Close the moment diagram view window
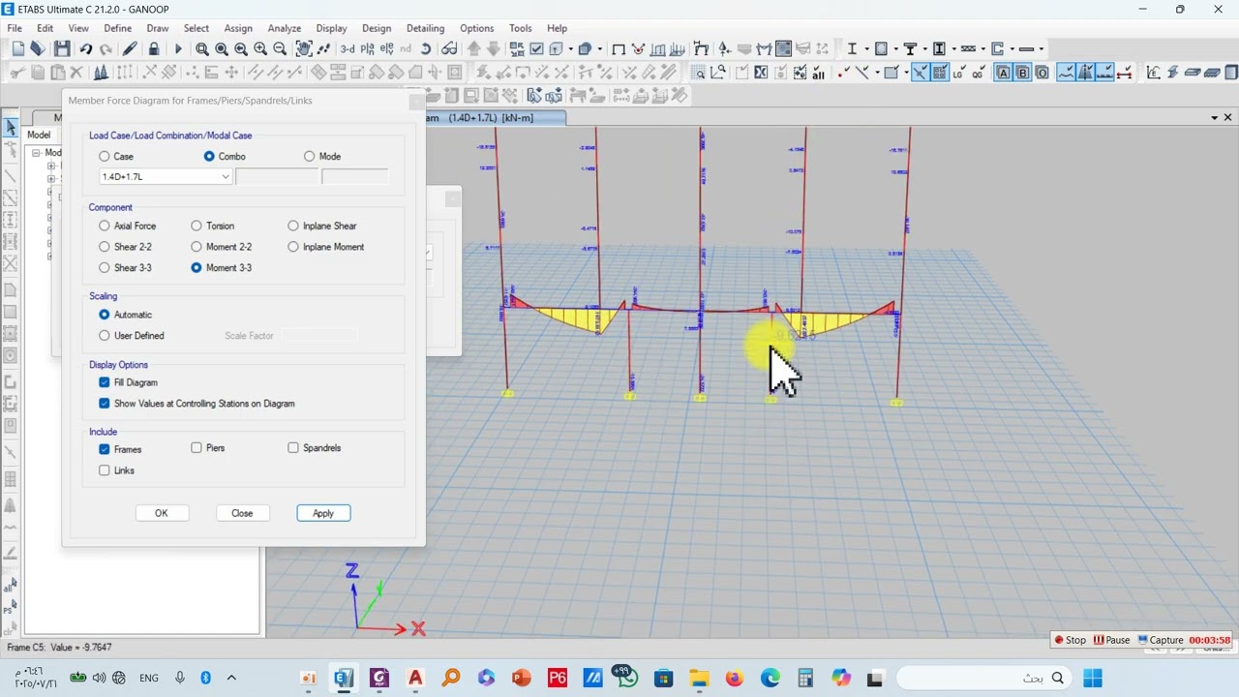Viewport: 1239px width, 697px height. (x=1227, y=117)
